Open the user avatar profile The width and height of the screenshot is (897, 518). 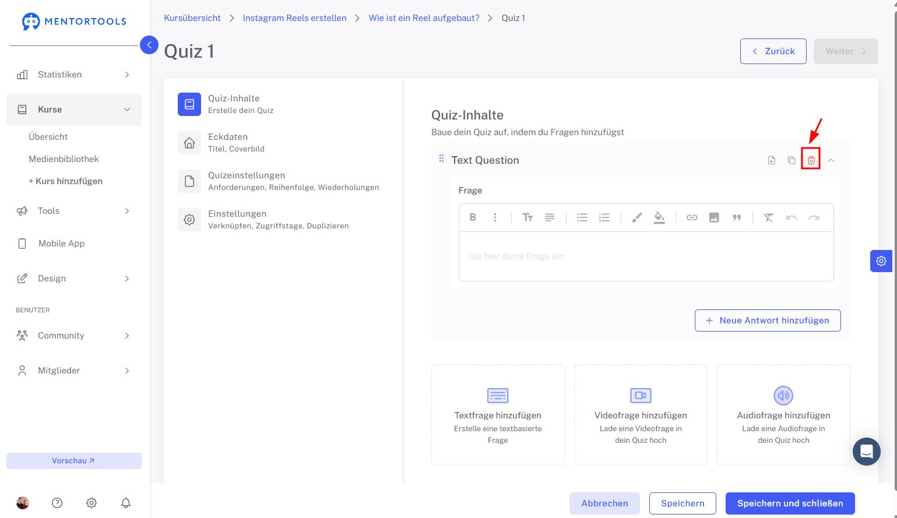(x=23, y=503)
